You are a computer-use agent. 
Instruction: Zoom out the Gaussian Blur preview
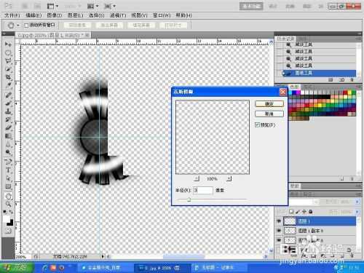pyautogui.click(x=197, y=179)
